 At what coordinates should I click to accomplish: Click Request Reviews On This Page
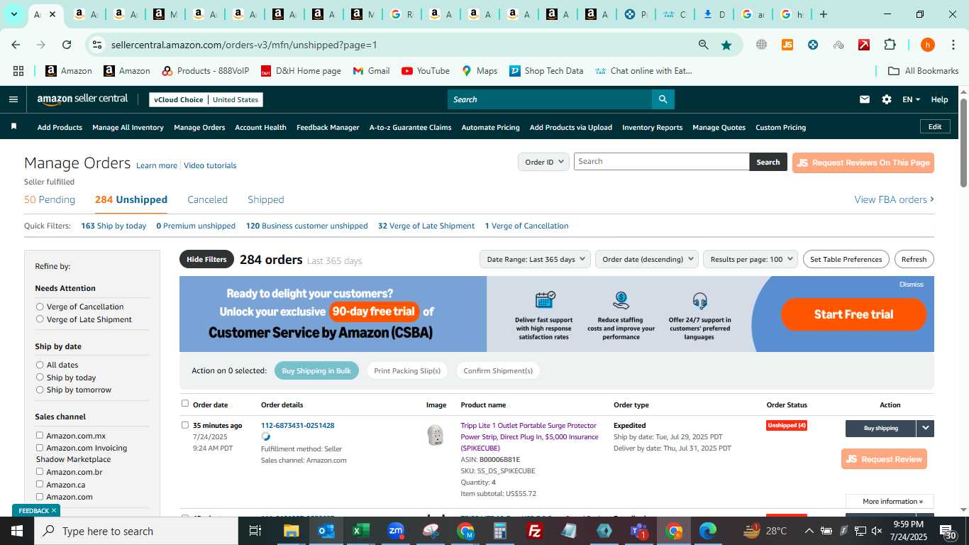(863, 163)
